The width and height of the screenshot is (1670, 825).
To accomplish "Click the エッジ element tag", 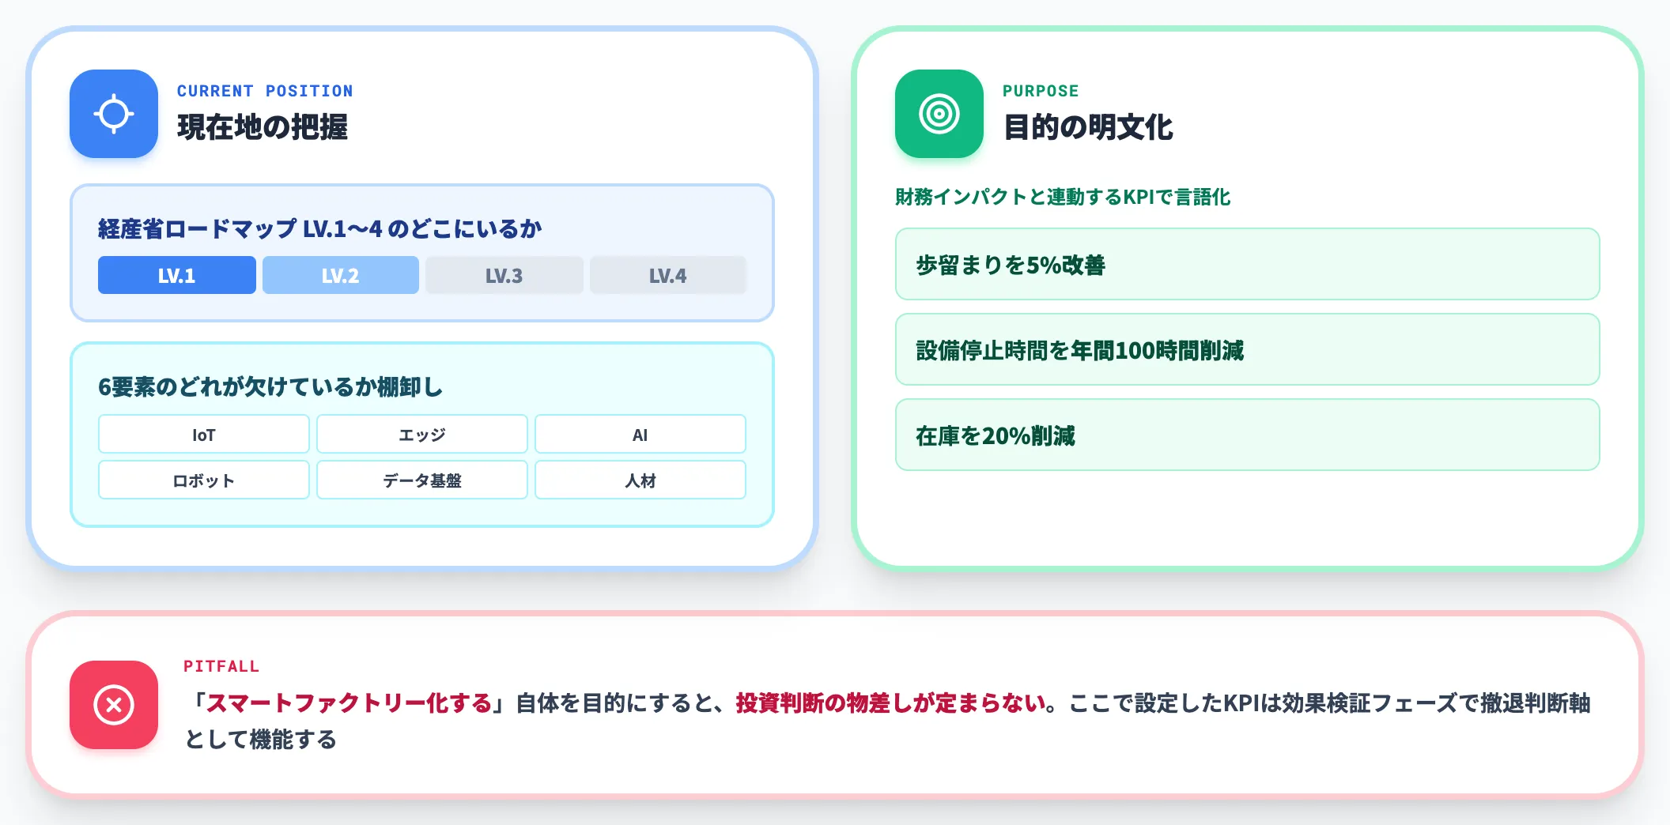I will click(x=422, y=435).
